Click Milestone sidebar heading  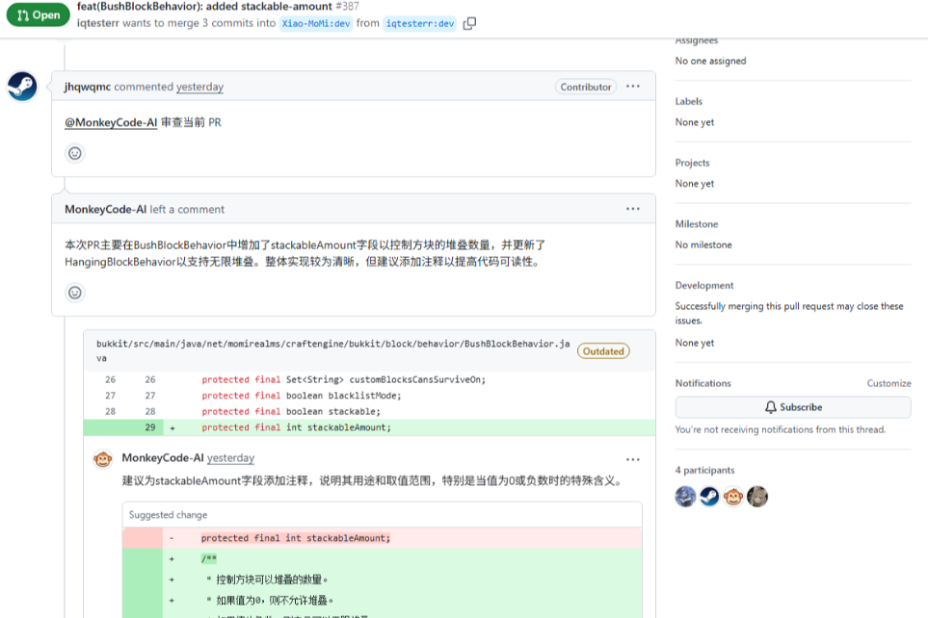point(697,224)
